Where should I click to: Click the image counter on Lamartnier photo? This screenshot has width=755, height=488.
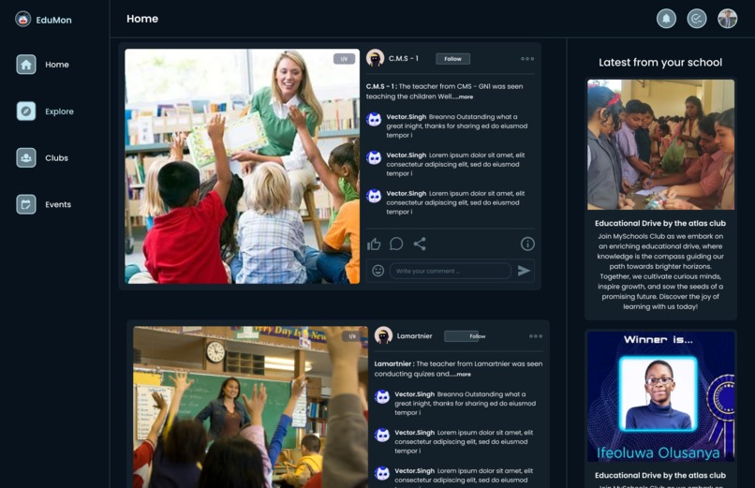coord(352,336)
